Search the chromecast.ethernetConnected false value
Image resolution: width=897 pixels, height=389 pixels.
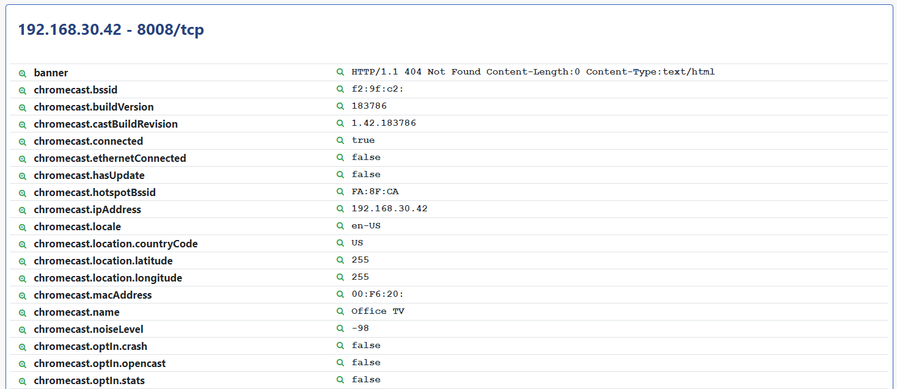coord(340,158)
